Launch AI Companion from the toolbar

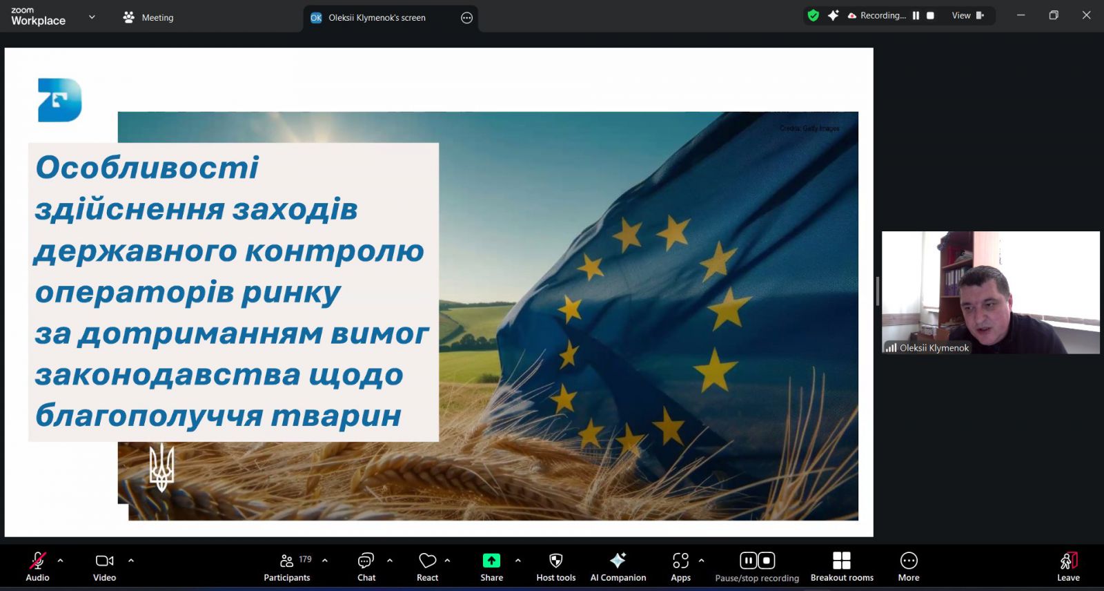click(x=618, y=565)
